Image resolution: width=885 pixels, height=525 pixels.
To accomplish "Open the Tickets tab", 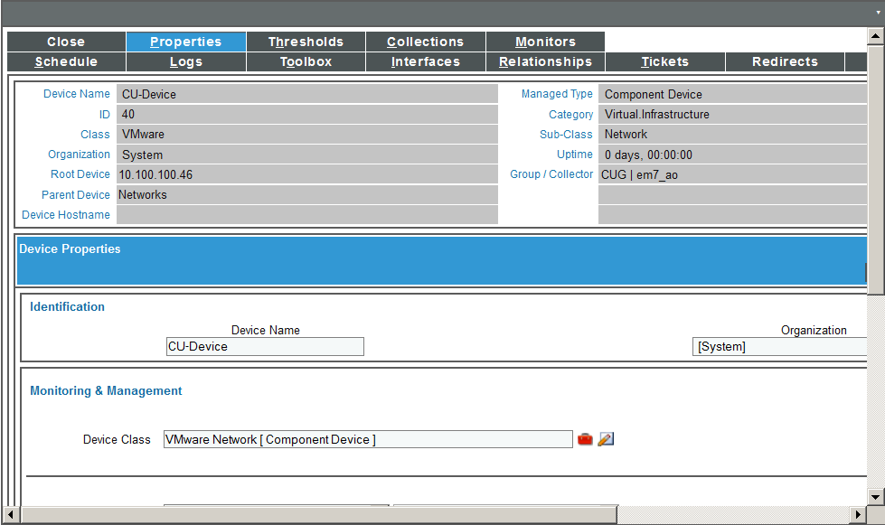I will coord(664,61).
